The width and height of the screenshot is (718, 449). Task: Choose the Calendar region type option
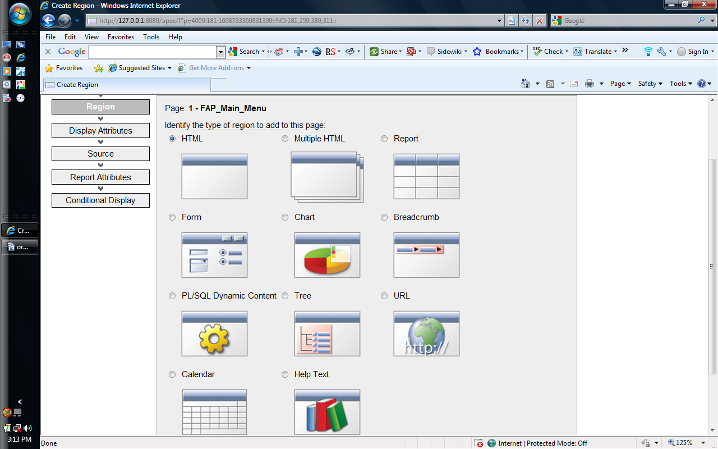point(172,374)
